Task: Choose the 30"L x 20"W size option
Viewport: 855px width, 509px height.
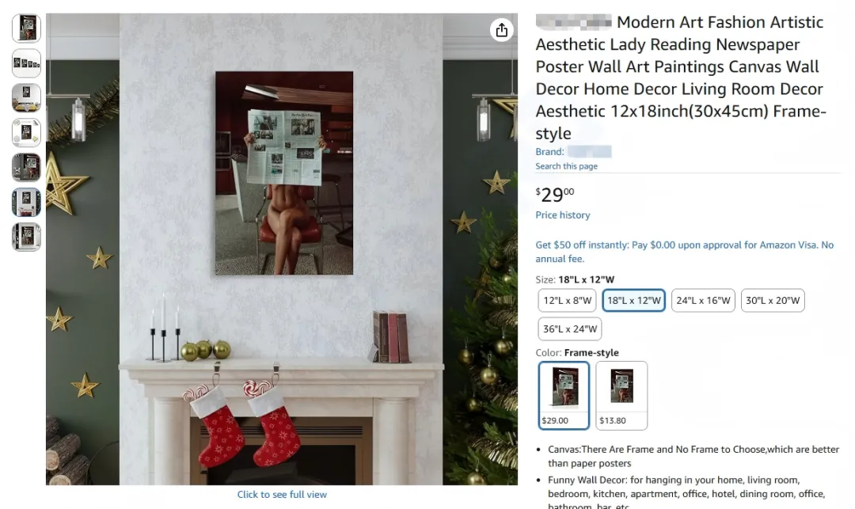Action: 773,300
